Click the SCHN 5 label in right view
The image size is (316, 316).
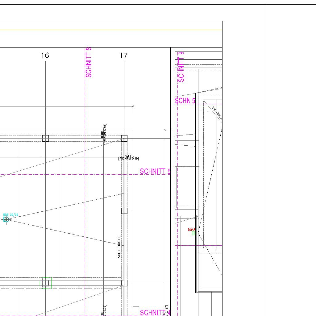(185, 101)
